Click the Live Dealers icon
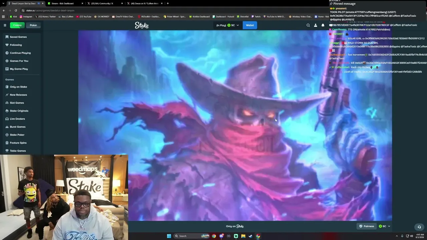 click(7, 119)
